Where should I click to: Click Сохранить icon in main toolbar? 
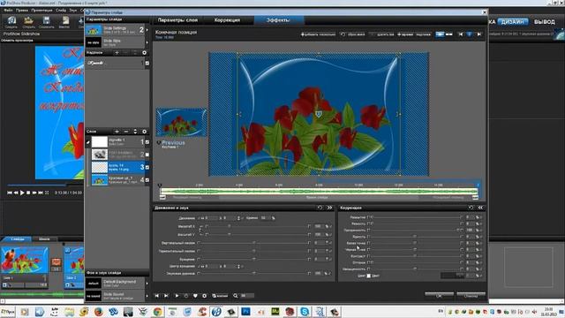tap(47, 21)
